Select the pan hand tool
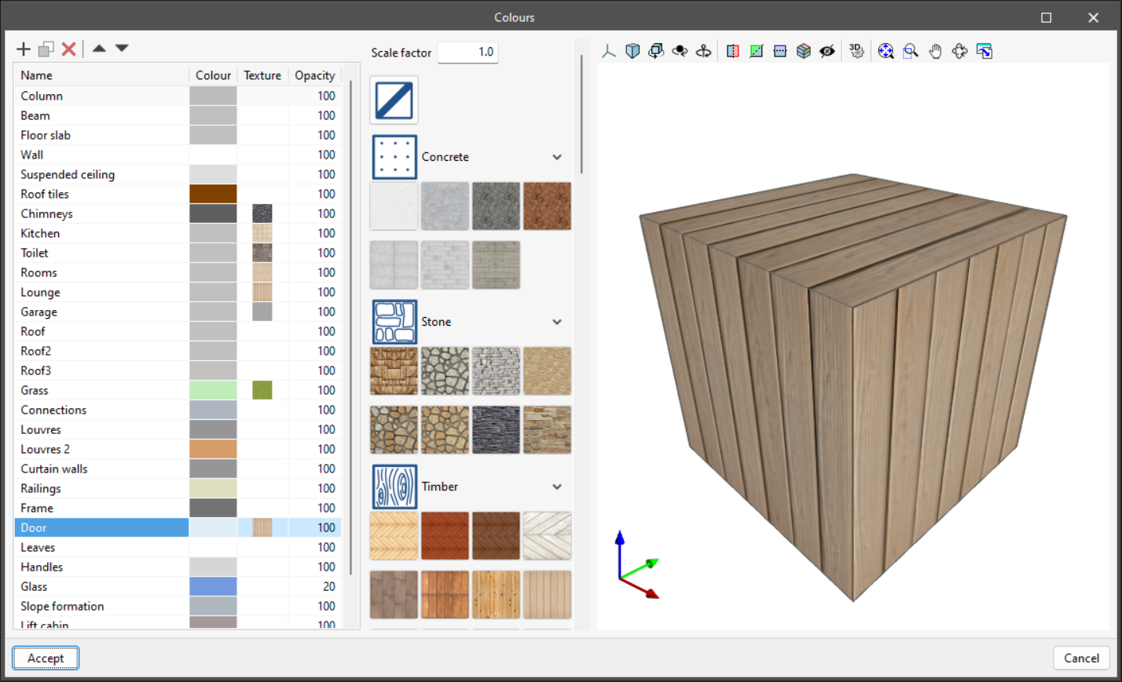This screenshot has height=682, width=1122. [x=936, y=50]
